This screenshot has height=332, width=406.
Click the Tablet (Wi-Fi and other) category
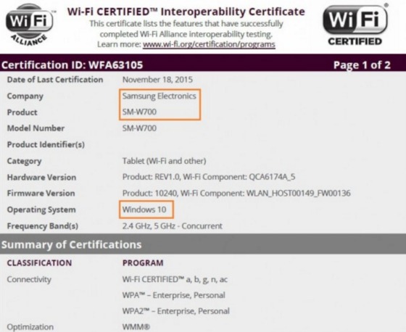click(164, 161)
